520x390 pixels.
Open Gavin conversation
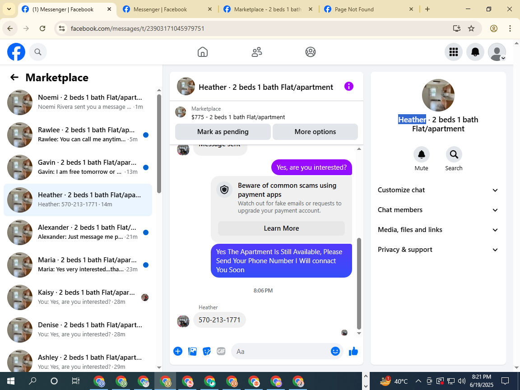[x=78, y=167]
